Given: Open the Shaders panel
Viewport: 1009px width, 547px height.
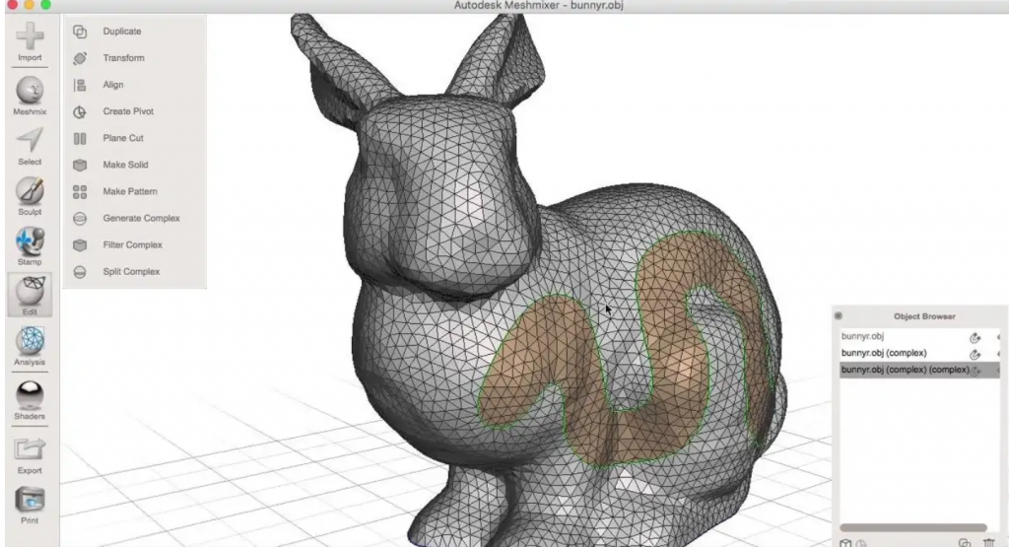Looking at the screenshot, I should [30, 400].
